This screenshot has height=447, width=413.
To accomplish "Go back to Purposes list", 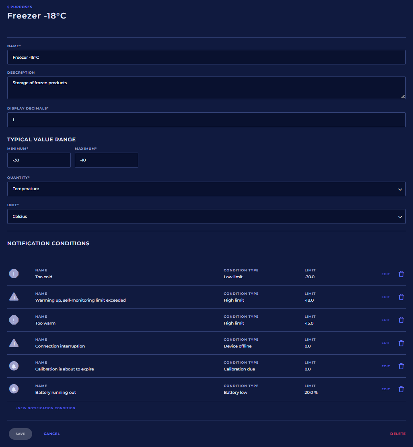I will click(20, 7).
